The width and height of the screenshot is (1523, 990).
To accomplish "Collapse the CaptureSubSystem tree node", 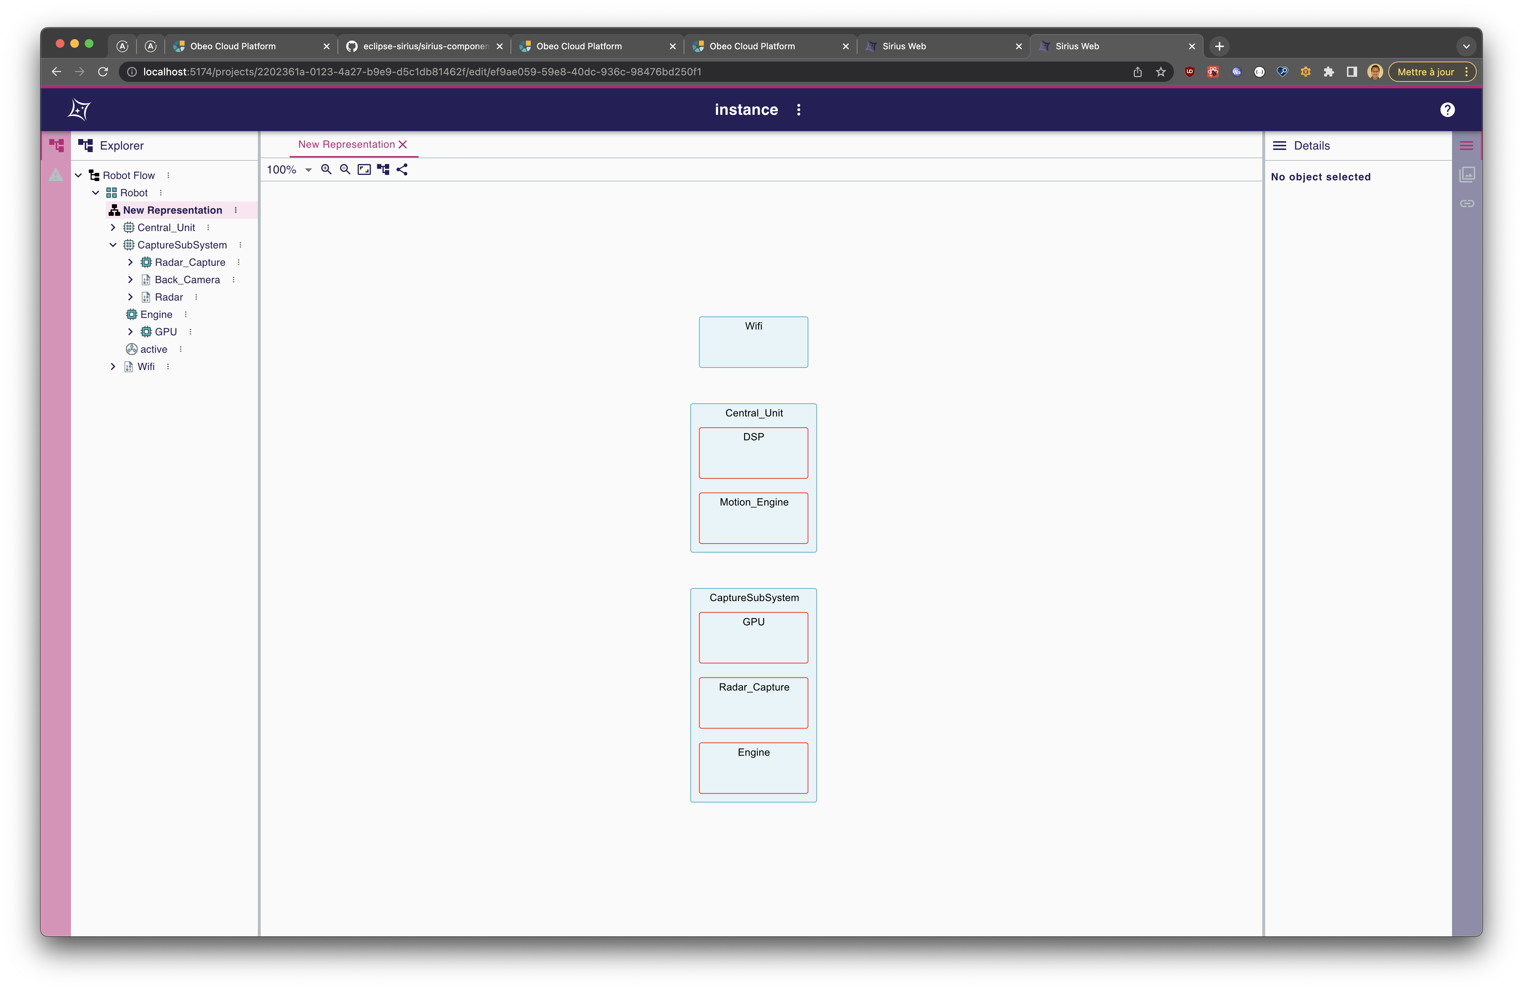I will click(x=113, y=244).
